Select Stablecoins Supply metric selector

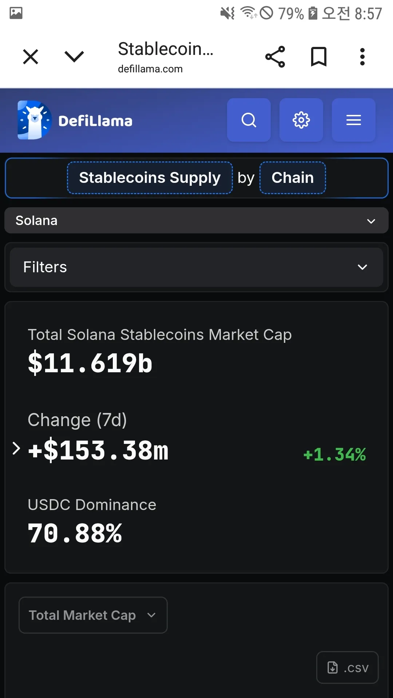(150, 178)
